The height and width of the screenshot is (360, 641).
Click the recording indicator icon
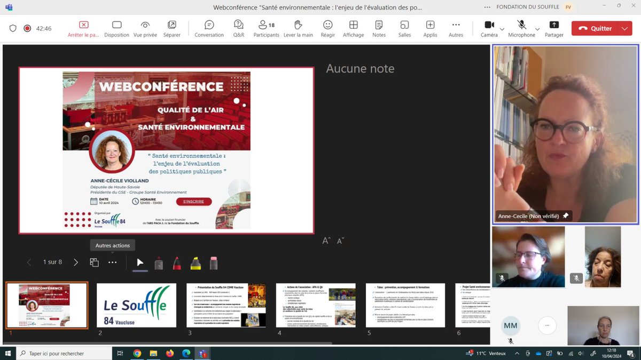click(27, 28)
